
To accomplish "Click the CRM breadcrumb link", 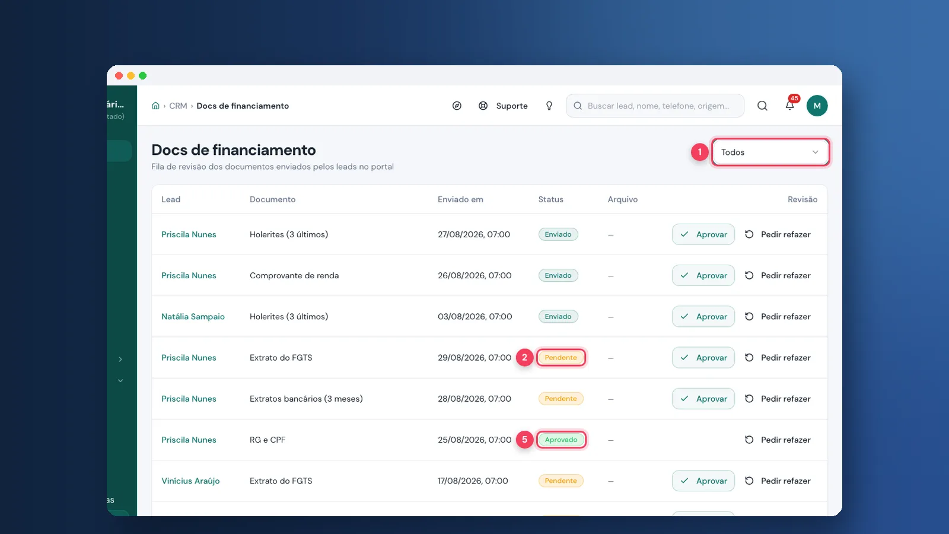I will pos(178,106).
